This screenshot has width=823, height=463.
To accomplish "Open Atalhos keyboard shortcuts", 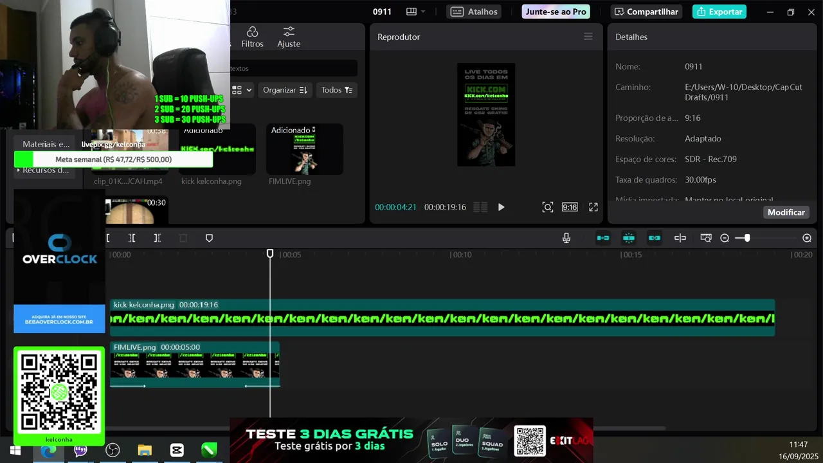I will click(475, 12).
